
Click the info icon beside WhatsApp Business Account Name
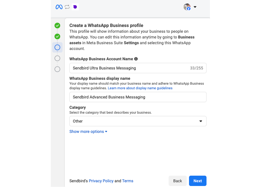pos(136,59)
